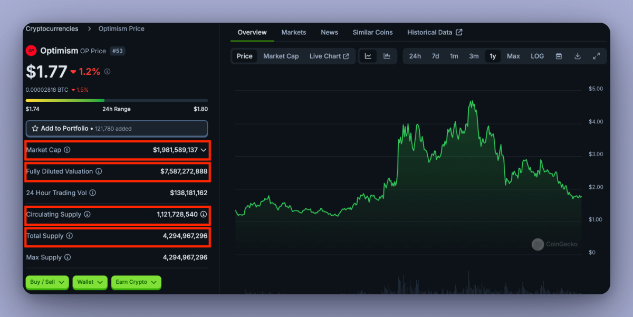Click the market cap value $1,981,589,137
The width and height of the screenshot is (633, 317).
tap(175, 150)
